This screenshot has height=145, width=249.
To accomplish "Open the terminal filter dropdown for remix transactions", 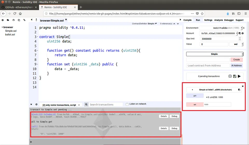I will 61,105.
